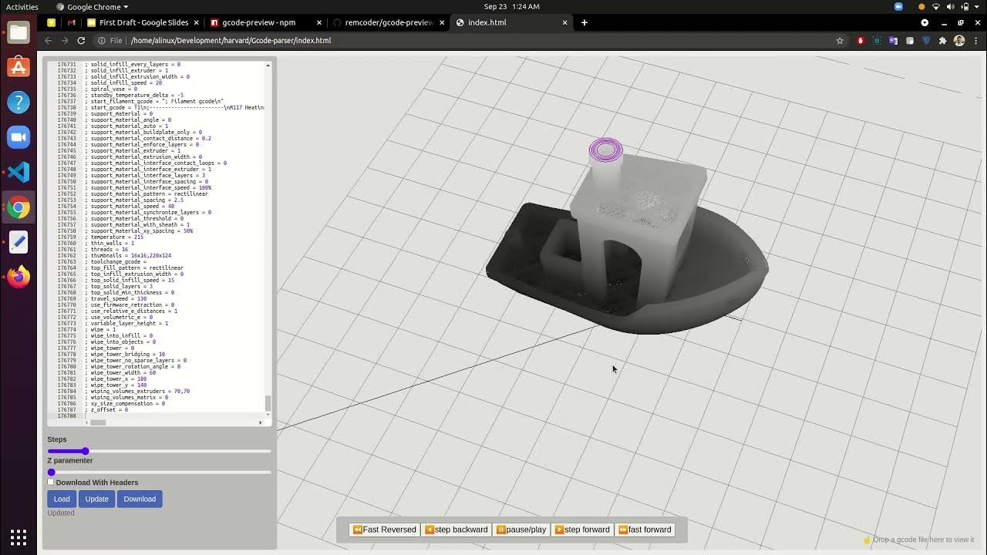
Task: Open the Google Chrome app menu
Action: click(x=93, y=7)
